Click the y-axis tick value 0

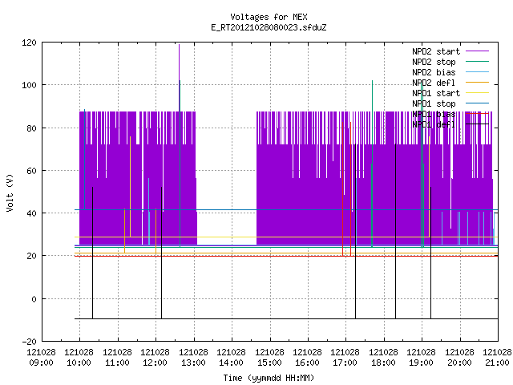[34, 299]
